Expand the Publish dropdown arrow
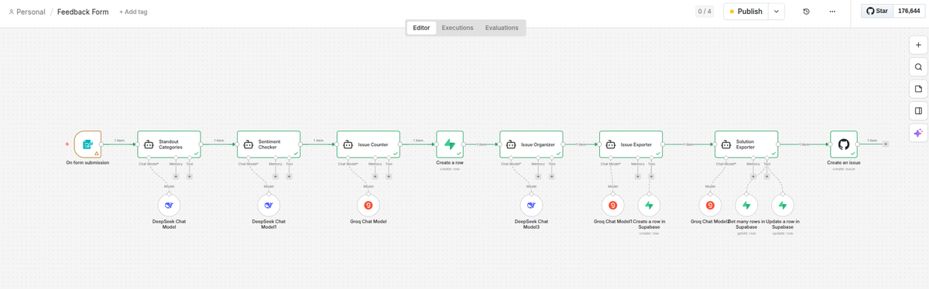Image resolution: width=929 pixels, height=289 pixels. coord(777,12)
